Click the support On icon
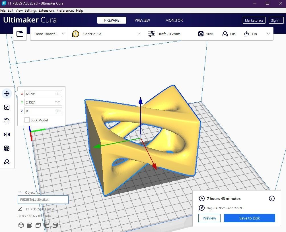The height and width of the screenshot is (232, 286). [x=225, y=34]
